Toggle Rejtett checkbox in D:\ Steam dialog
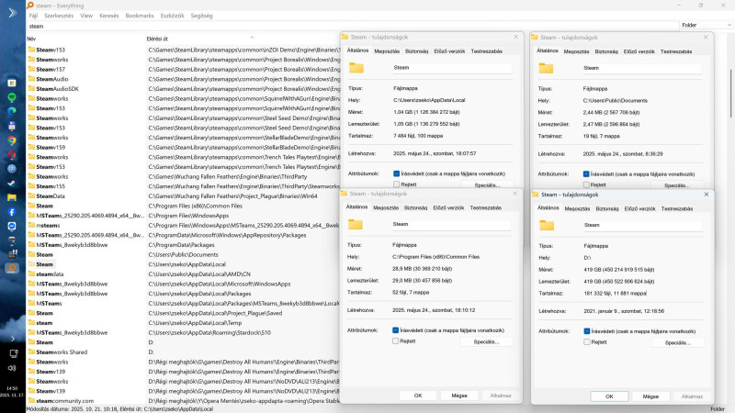 click(587, 341)
